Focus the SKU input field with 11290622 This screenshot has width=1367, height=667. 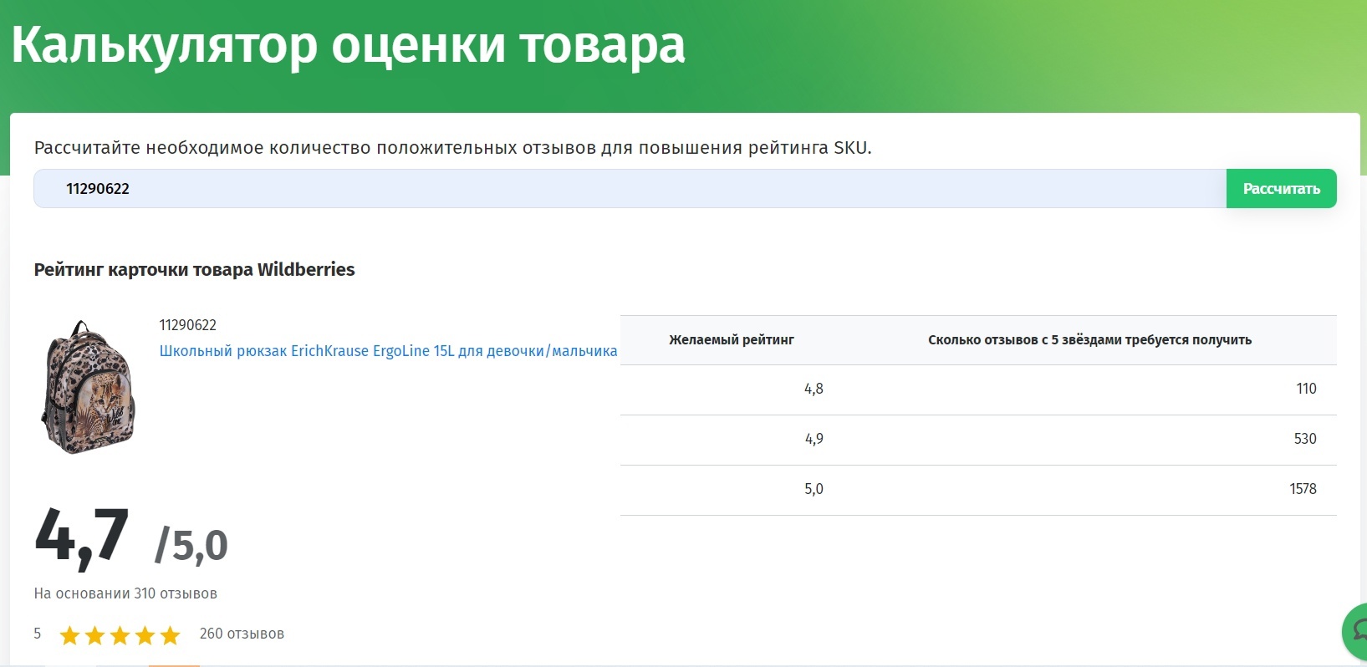click(630, 189)
